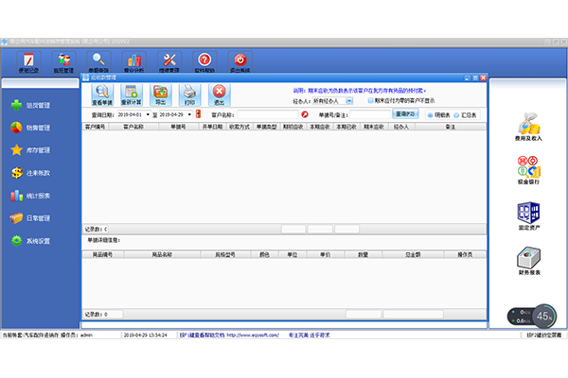Screen dimensions: 568x378
Task: Click 期初应收 column header
Action: pyautogui.click(x=293, y=127)
